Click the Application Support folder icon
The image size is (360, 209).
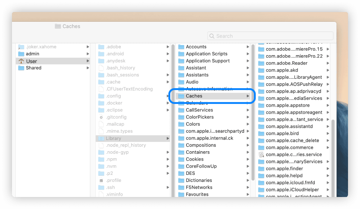pos(181,61)
